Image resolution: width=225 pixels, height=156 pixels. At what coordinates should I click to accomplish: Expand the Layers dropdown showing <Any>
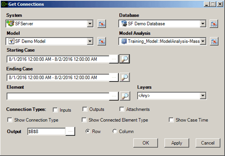(203, 96)
